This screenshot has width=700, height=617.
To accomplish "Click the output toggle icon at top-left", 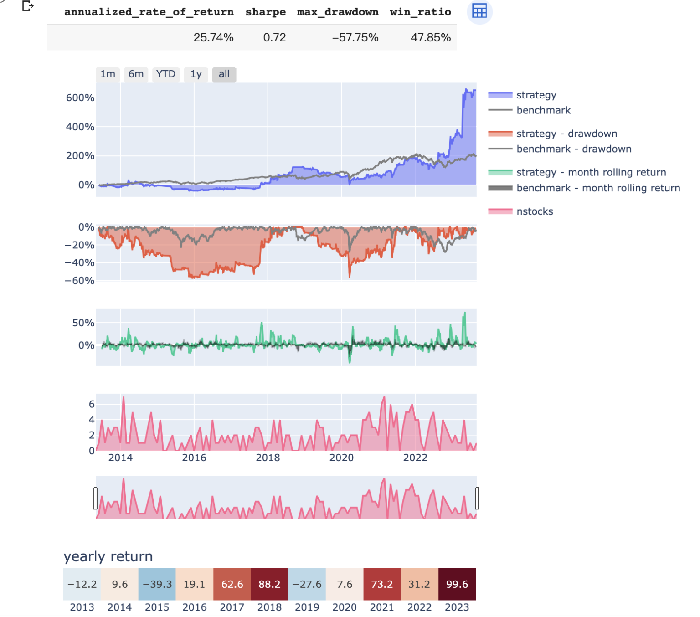I will [x=28, y=6].
